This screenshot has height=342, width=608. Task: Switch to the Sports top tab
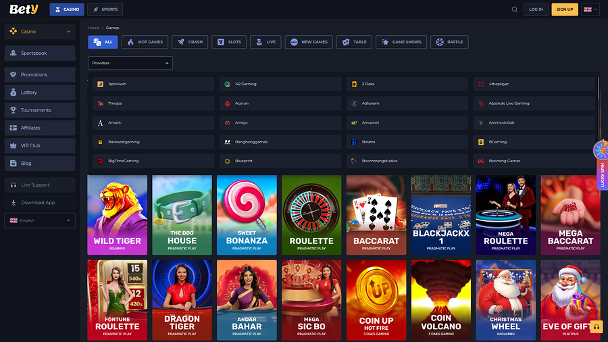105,9
